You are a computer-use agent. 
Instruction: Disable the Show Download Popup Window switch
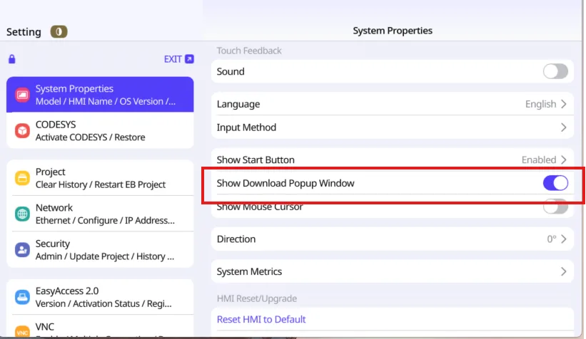[x=555, y=183]
